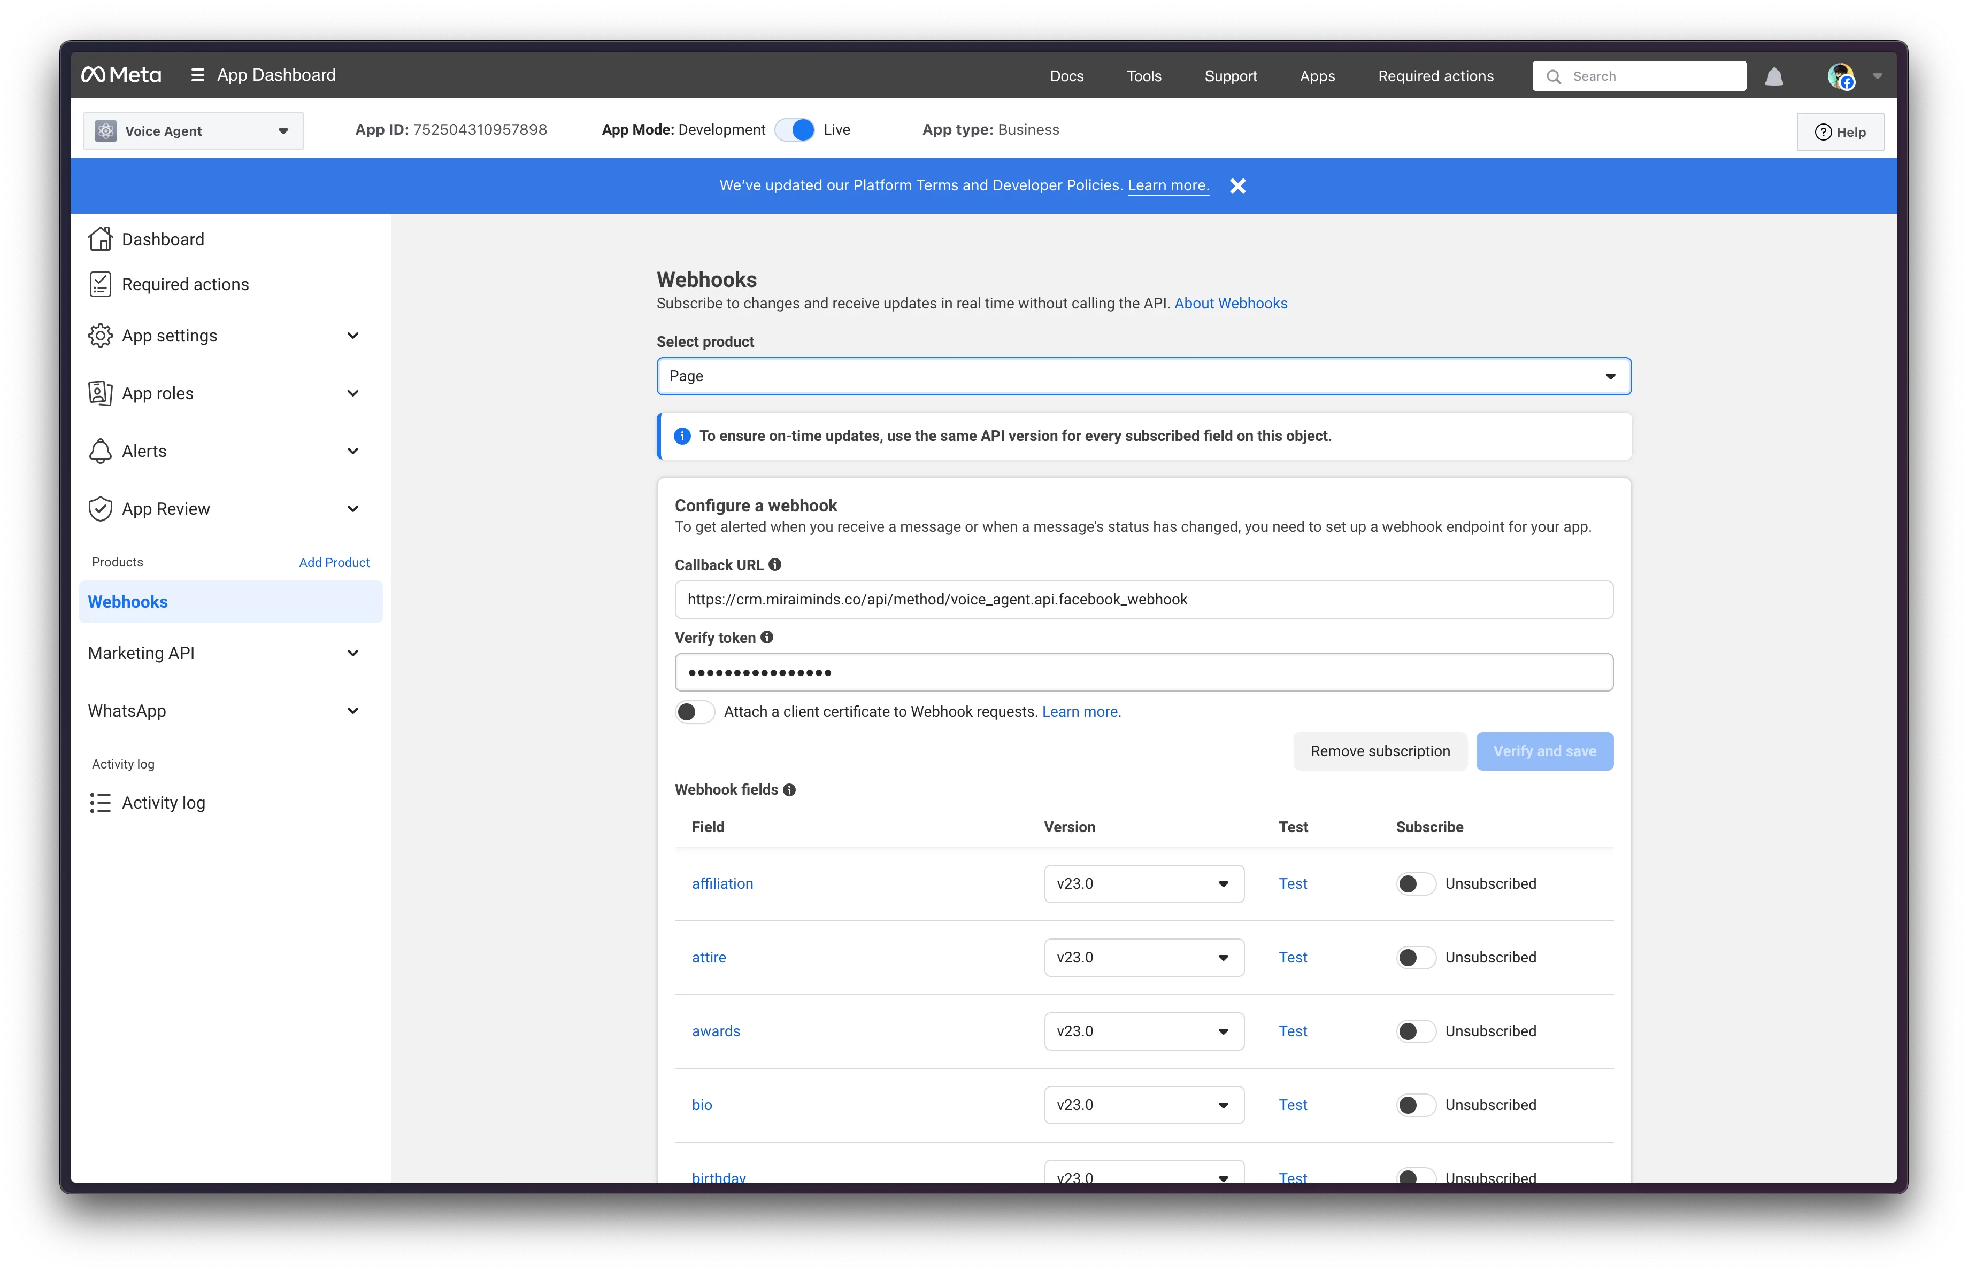Viewport: 1968px width, 1273px height.
Task: Subscribe to the awards field
Action: click(x=1416, y=1031)
